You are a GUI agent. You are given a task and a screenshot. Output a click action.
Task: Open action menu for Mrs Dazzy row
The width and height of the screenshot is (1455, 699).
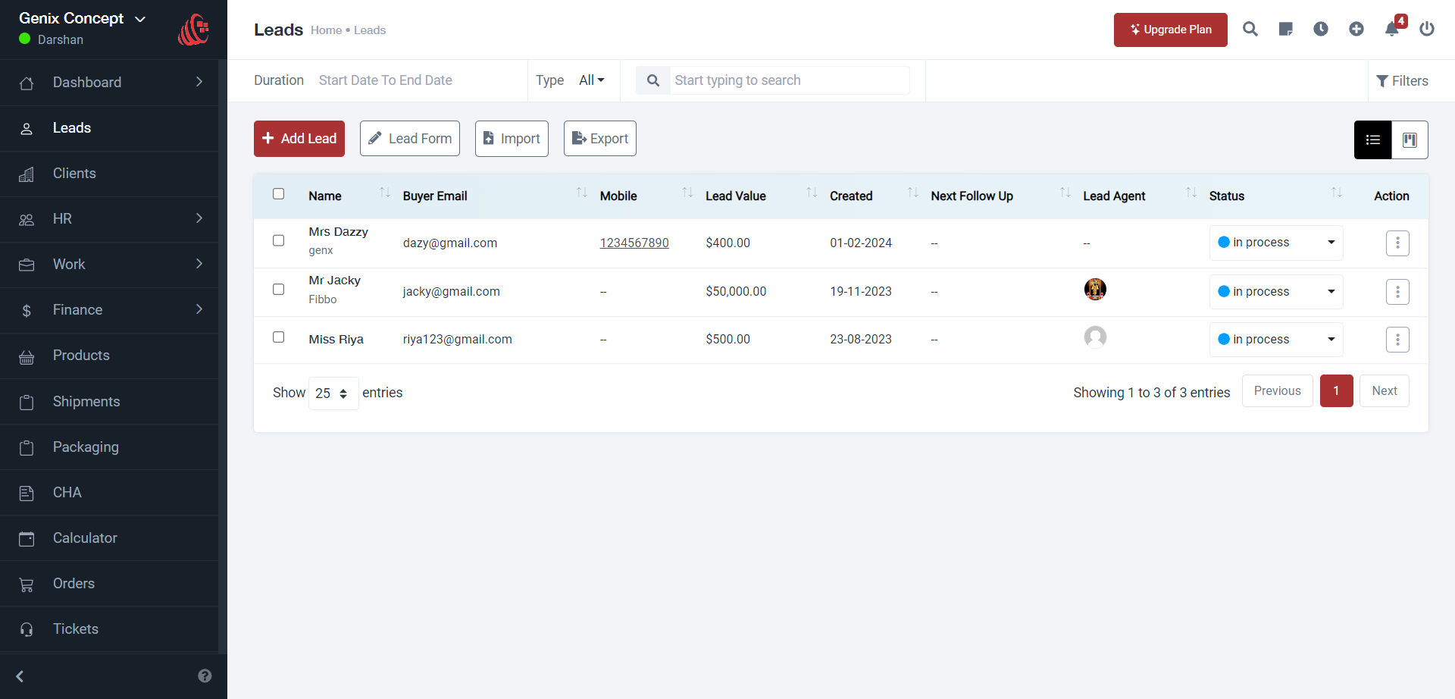coord(1397,243)
